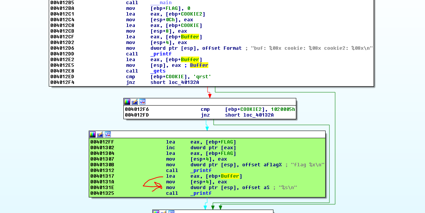
Task: Click edit comment icon on green block
Action: [x=100, y=134]
